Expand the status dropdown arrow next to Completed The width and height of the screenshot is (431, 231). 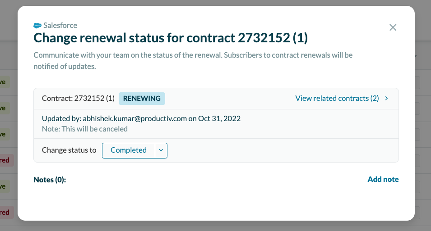161,150
